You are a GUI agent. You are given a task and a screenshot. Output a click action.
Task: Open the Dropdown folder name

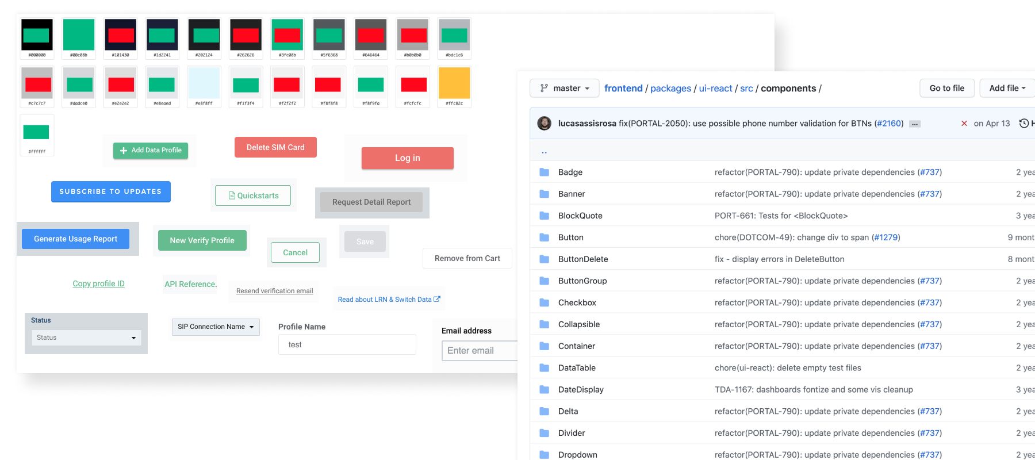pos(578,455)
